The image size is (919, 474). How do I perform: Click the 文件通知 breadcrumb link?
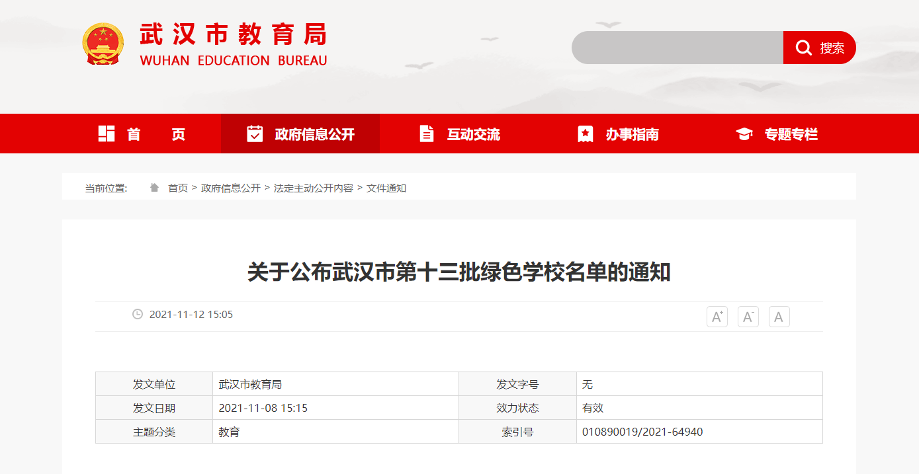click(x=386, y=188)
